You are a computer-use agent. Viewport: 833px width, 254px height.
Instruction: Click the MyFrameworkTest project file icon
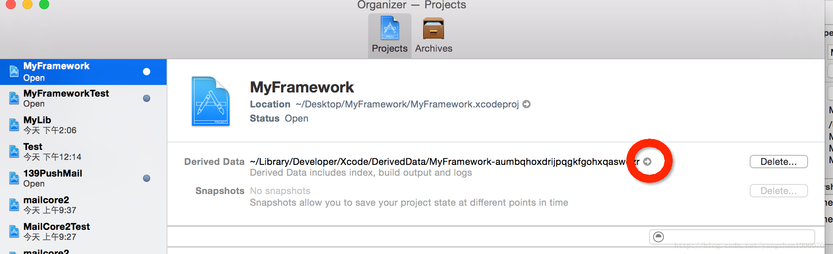coord(14,98)
